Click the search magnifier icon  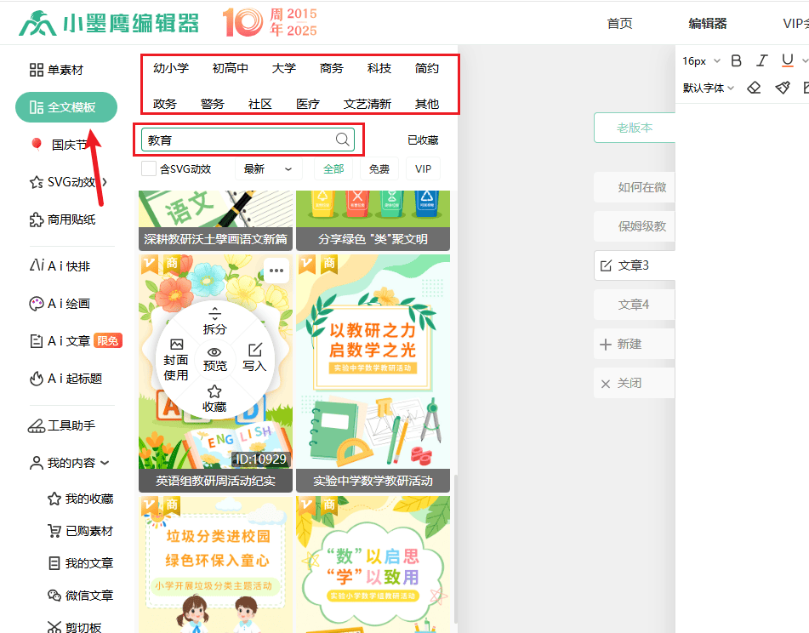[x=342, y=139]
